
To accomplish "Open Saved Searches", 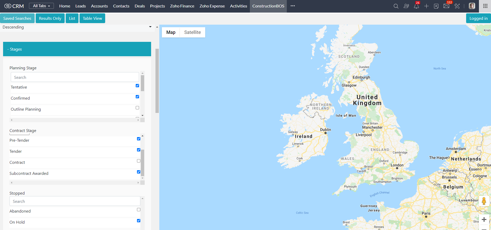I will click(x=17, y=18).
